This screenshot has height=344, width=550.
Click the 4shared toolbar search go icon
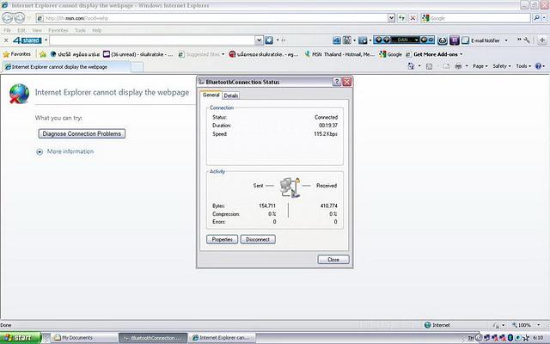coord(269,40)
